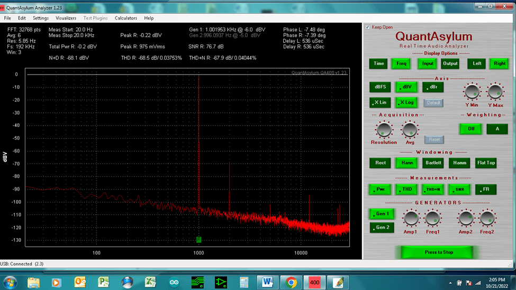Screen dimensions: 516x290
Task: Toggle the Output display option
Action: tap(450, 64)
